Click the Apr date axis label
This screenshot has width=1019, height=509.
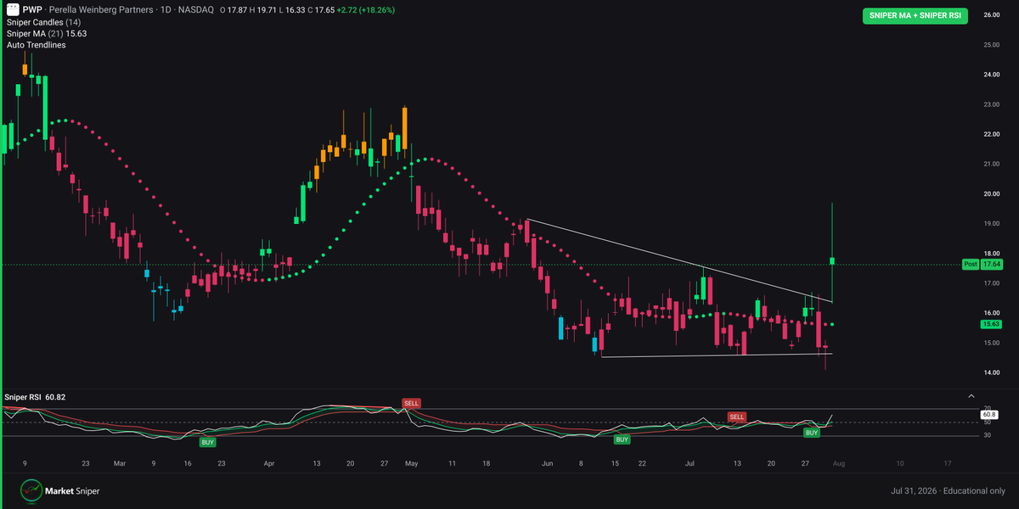[x=269, y=464]
